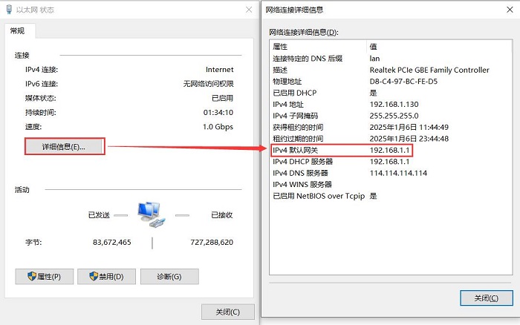Run 诊断(G) diagnostics button
520x325 pixels.
(x=169, y=276)
